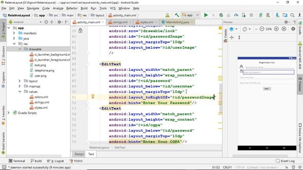The width and height of the screenshot is (303, 170).
Task: Open the Analyze menu
Action: [x=58, y=8]
